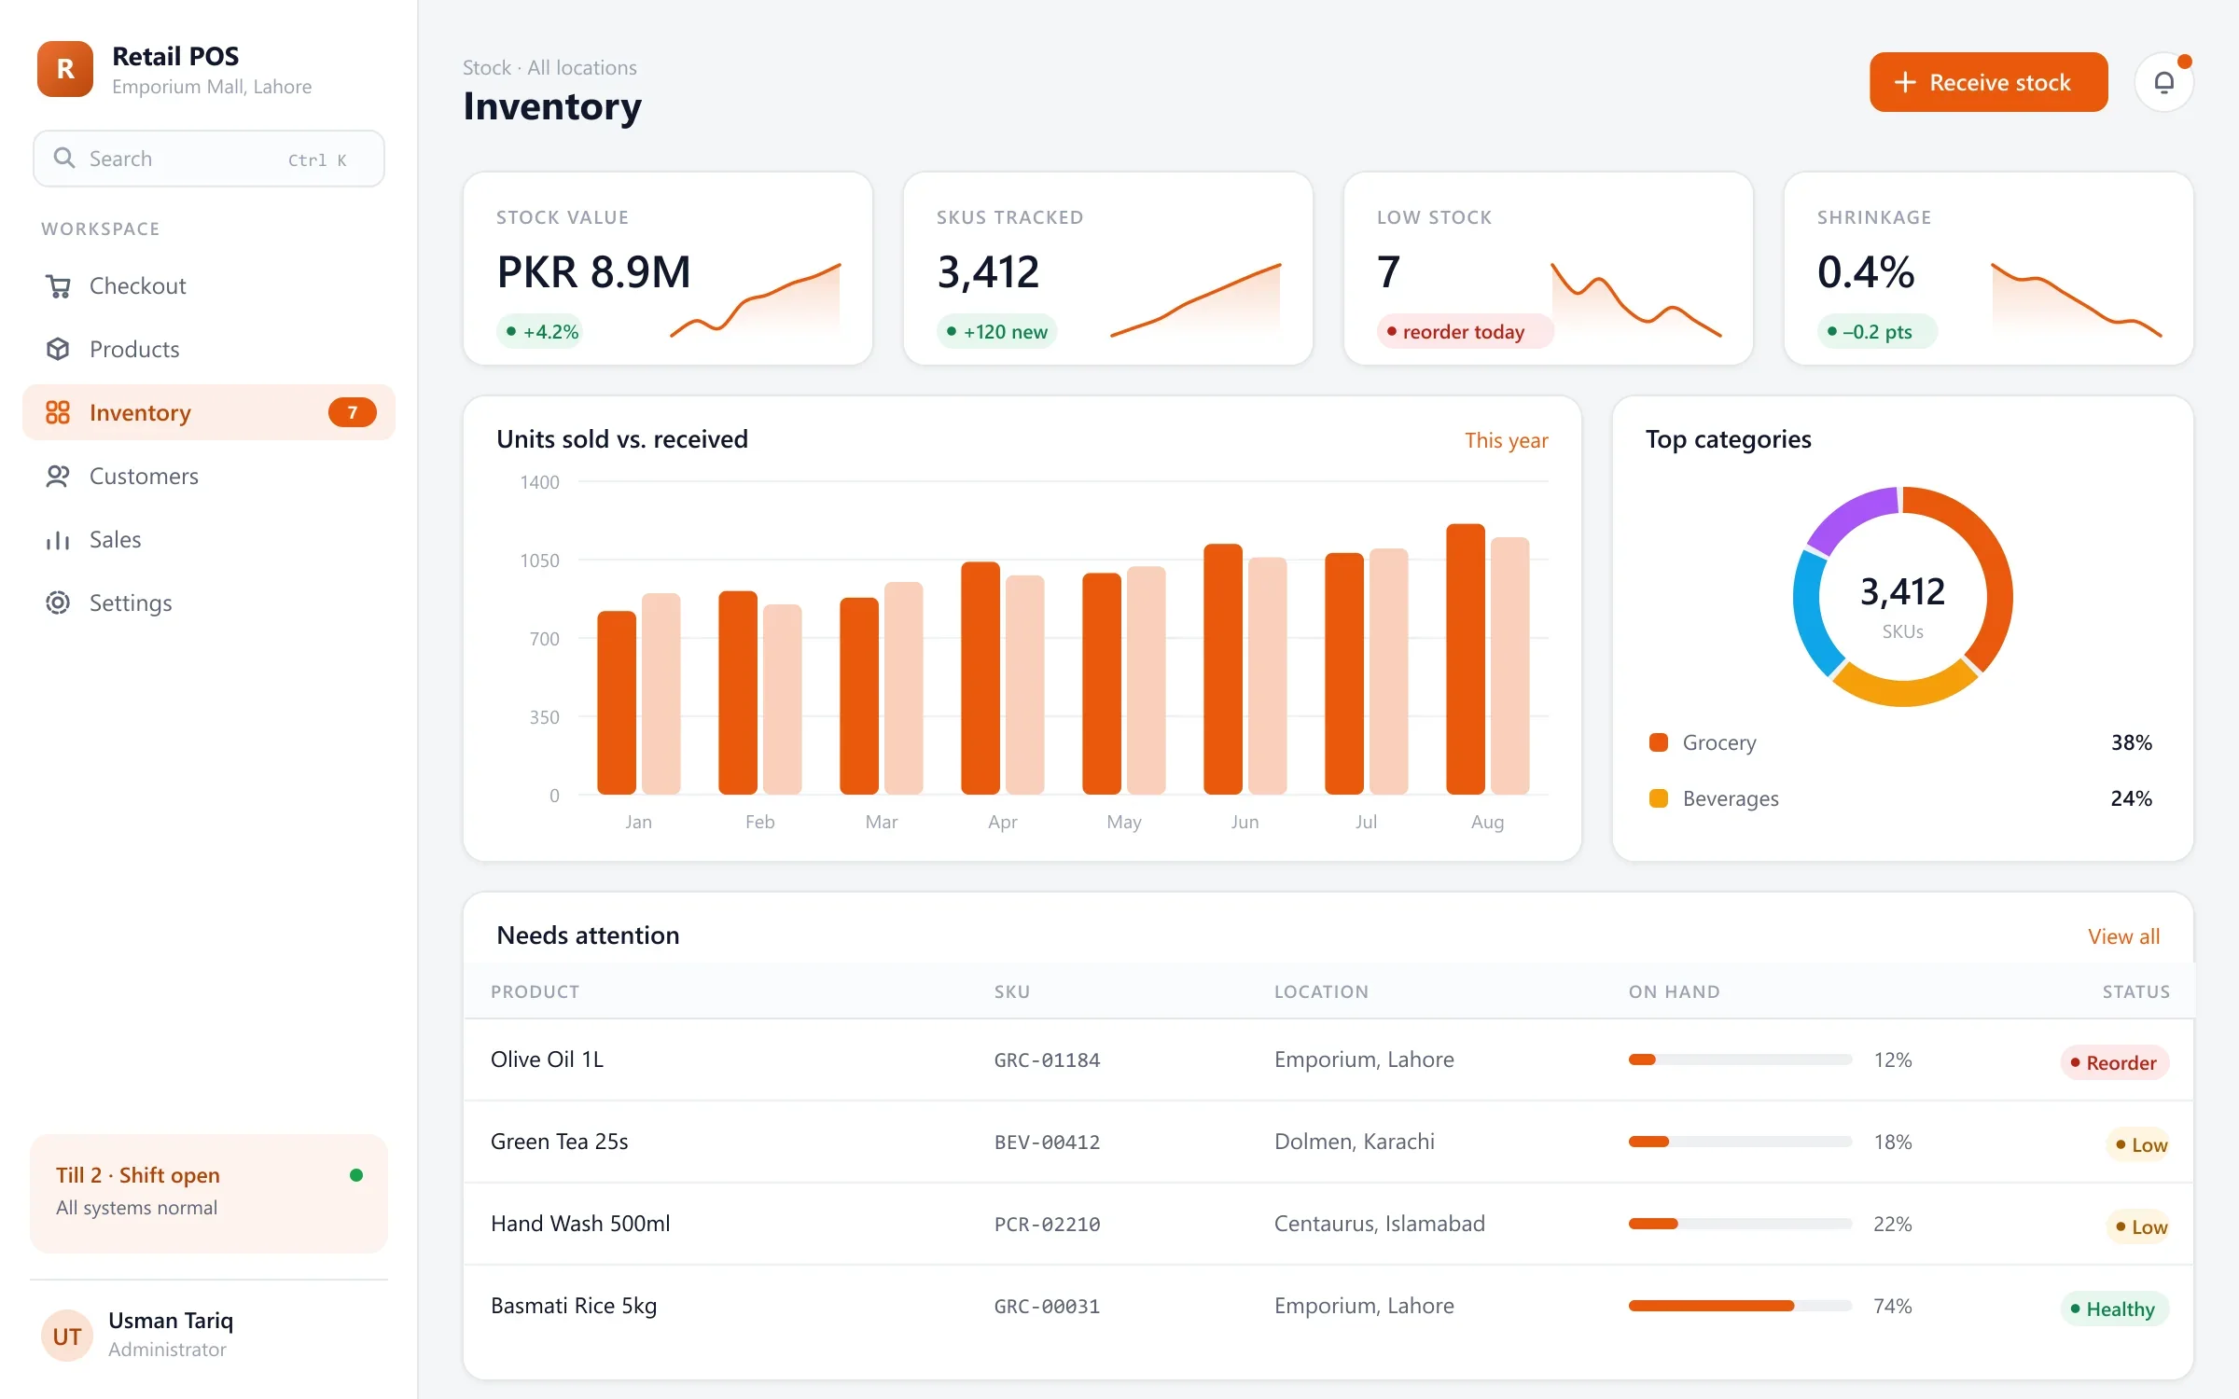2239x1399 pixels.
Task: Click the Olive Oil 1L product name
Action: coord(547,1060)
